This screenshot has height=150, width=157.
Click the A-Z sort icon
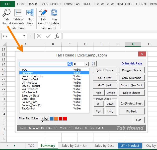coord(93,64)
